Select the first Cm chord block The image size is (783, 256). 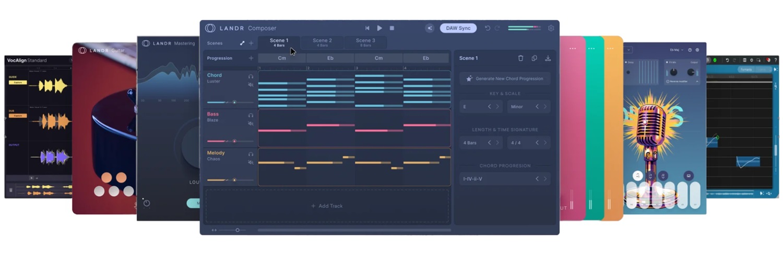[x=282, y=58]
